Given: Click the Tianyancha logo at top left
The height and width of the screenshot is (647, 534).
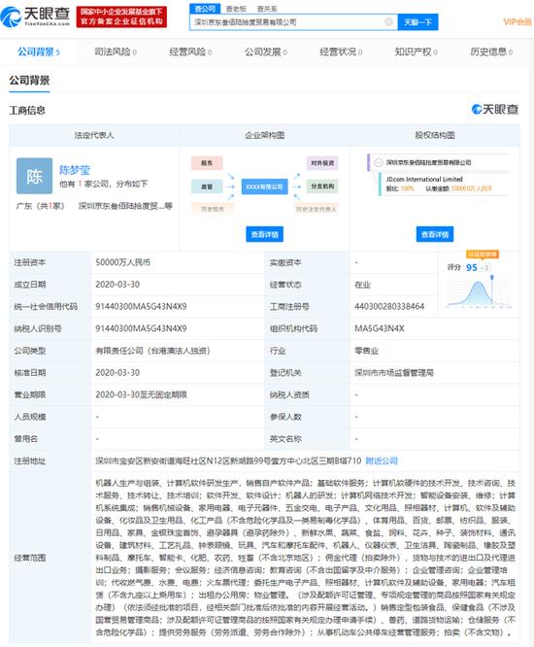Looking at the screenshot, I should pyautogui.click(x=36, y=17).
